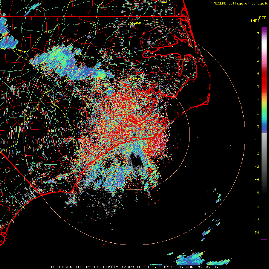Click the 1 dB scale label
269x269 pixels.
pos(258,113)
